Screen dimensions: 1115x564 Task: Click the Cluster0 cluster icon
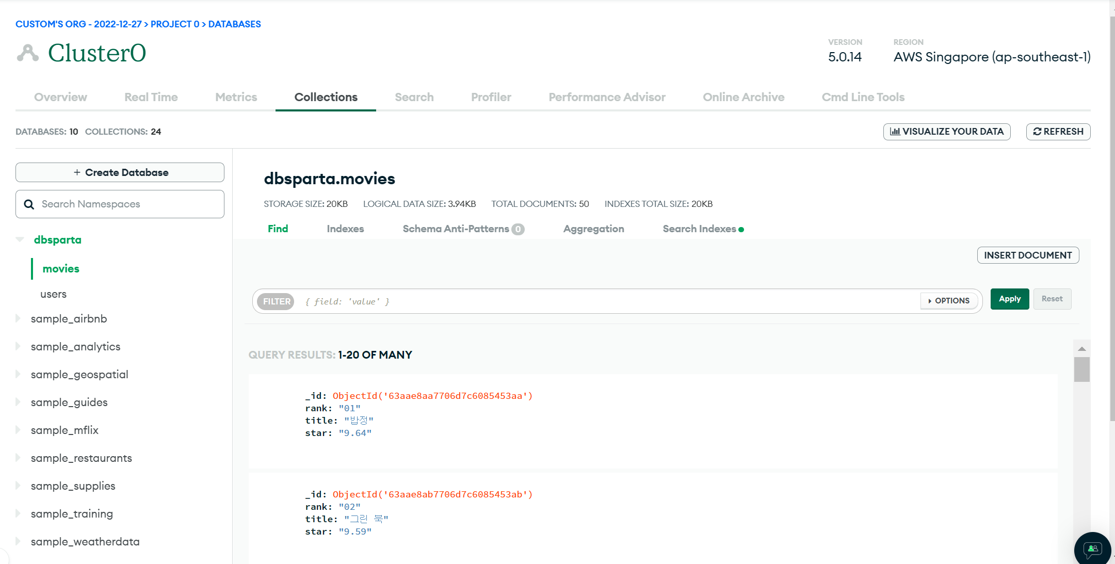pos(28,53)
